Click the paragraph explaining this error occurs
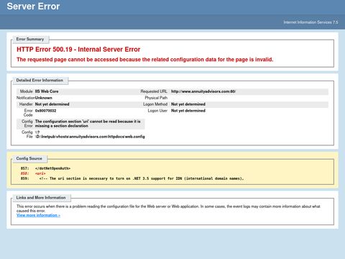This screenshot has height=259, width=345. 168,209
